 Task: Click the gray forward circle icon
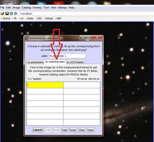15,14
